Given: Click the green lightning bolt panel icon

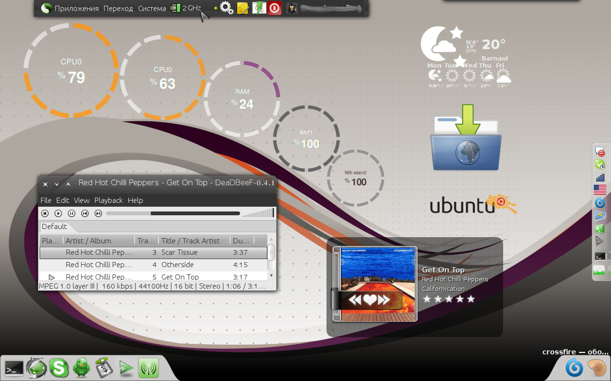Looking at the screenshot, I should click(259, 8).
